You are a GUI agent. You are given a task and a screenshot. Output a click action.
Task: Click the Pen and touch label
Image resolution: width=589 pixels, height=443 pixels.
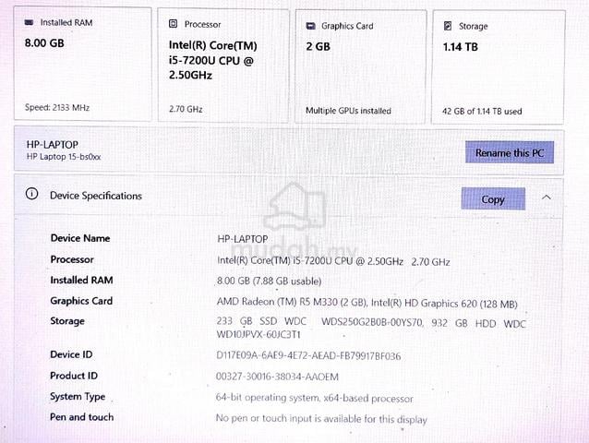click(x=81, y=417)
